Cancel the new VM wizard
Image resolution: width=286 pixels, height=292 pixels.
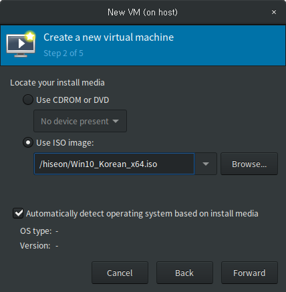(x=120, y=273)
